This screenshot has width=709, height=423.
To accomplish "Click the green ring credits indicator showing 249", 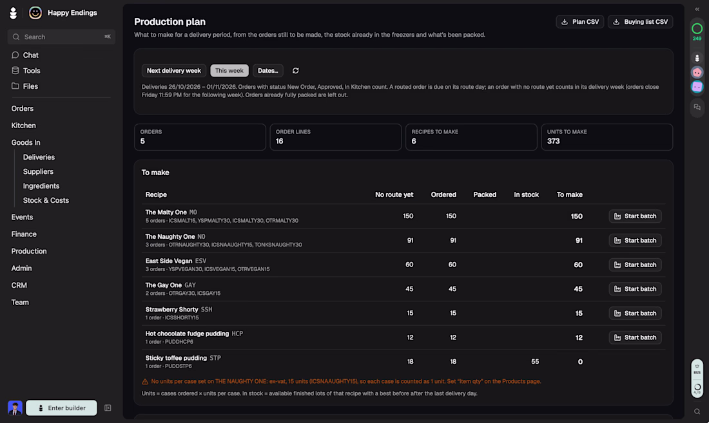I will click(x=697, y=32).
